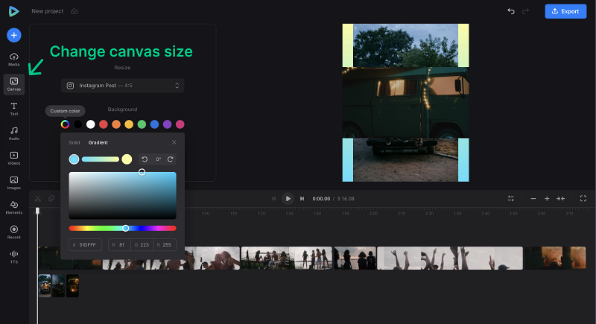Open the Record sidebar tool

tap(14, 232)
